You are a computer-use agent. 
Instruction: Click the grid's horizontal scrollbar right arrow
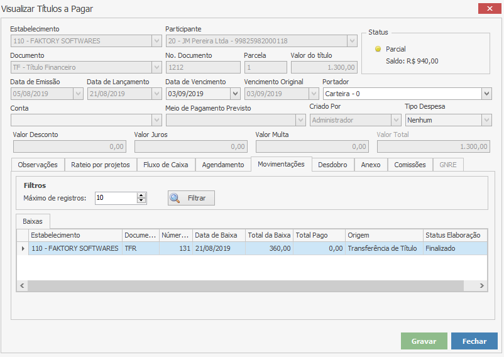point(481,286)
